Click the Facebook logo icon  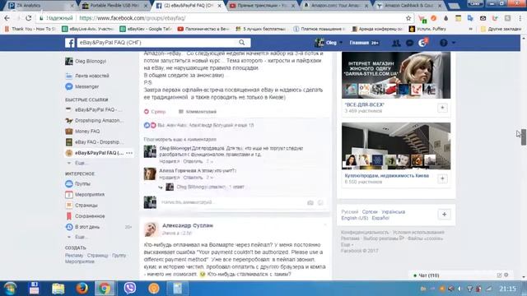click(x=69, y=43)
